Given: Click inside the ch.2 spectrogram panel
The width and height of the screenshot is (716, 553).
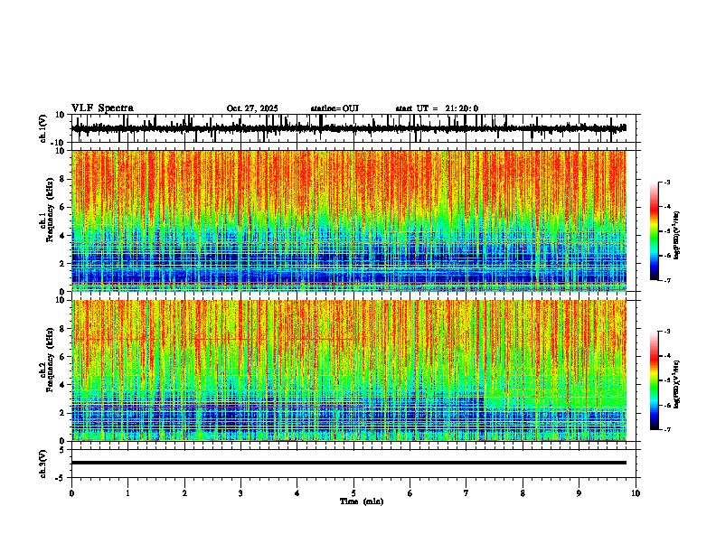Looking at the screenshot, I should (x=349, y=370).
